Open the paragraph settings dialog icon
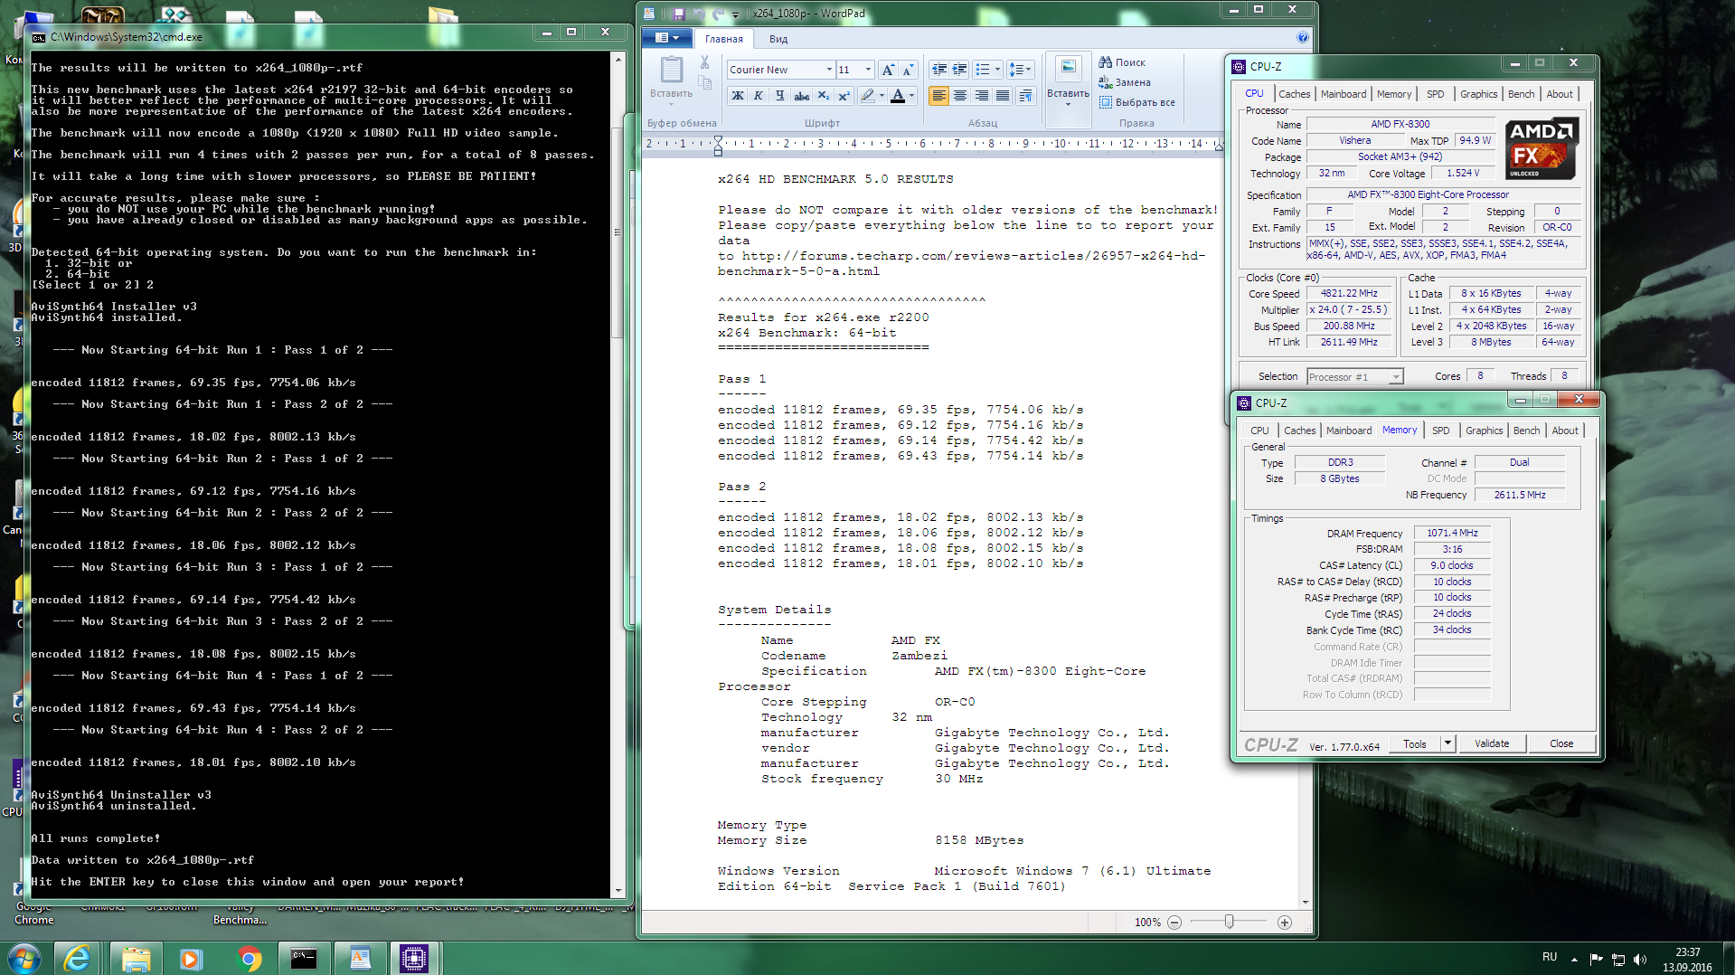The height and width of the screenshot is (975, 1735). pos(1025,96)
